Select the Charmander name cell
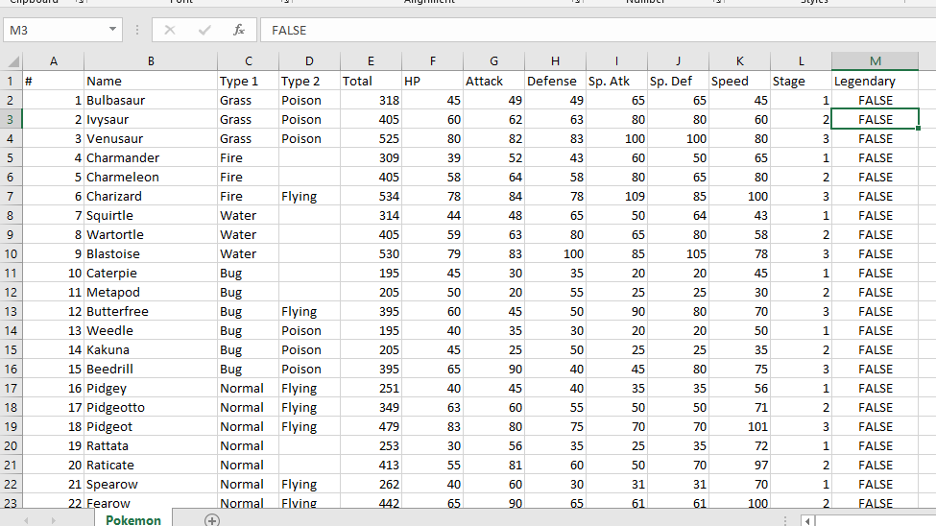This screenshot has height=526, width=936. pyautogui.click(x=151, y=157)
